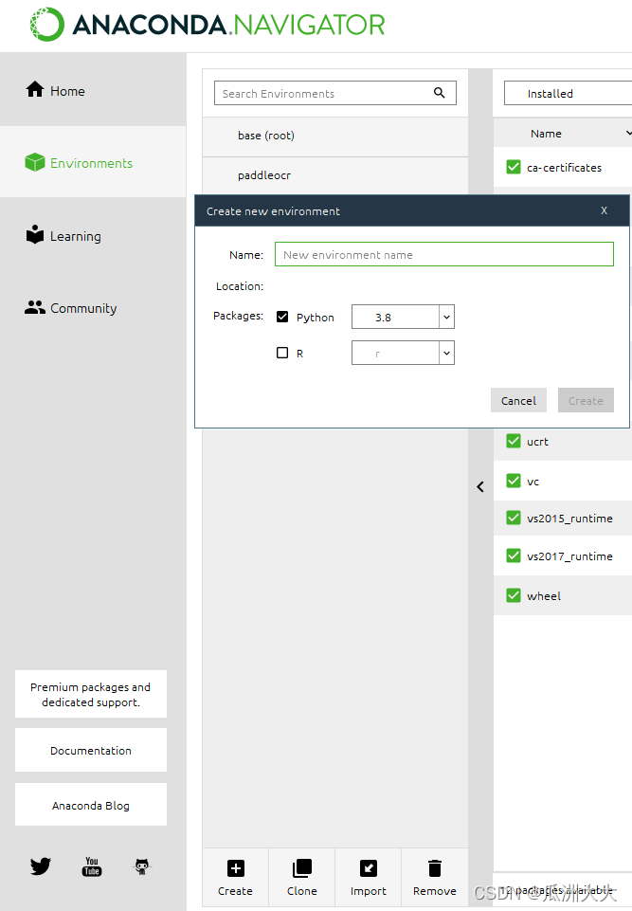Click the wheel package name
Screen dimensions: 632x911
pyautogui.click(x=544, y=596)
